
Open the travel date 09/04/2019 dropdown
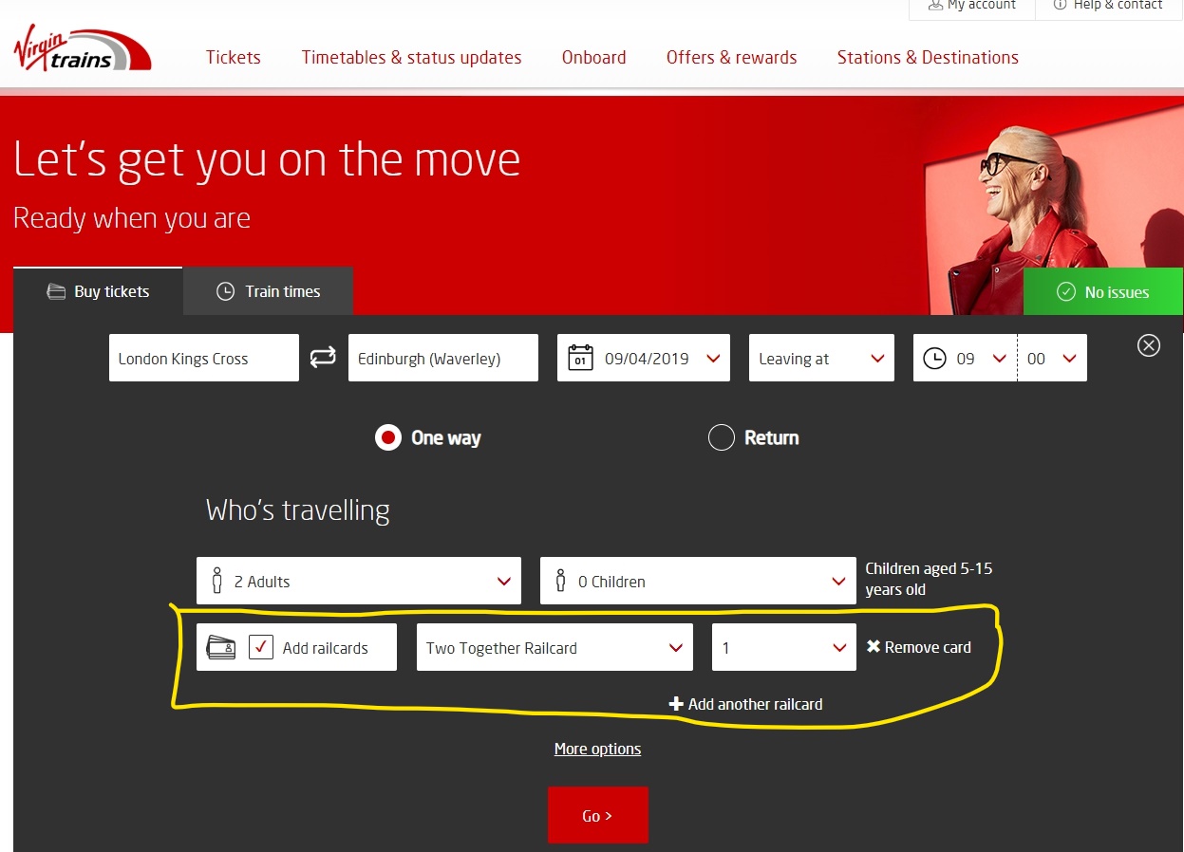click(x=644, y=358)
